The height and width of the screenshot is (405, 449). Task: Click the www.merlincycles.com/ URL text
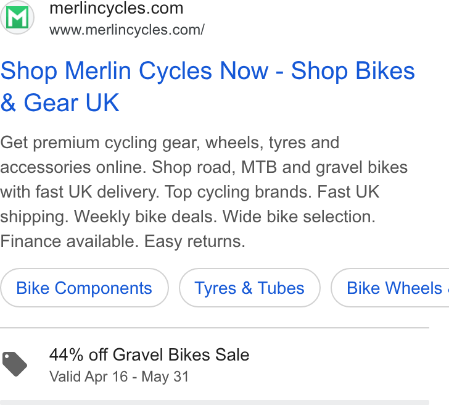click(x=127, y=30)
